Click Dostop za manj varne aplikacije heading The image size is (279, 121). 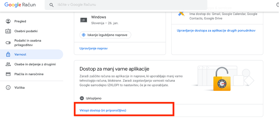pos(115,69)
